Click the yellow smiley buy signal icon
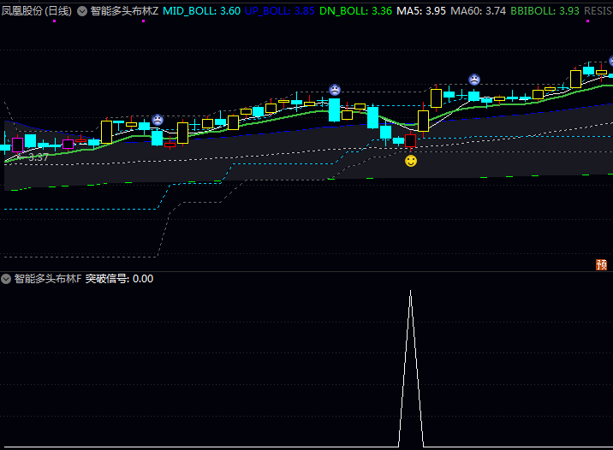 (411, 161)
